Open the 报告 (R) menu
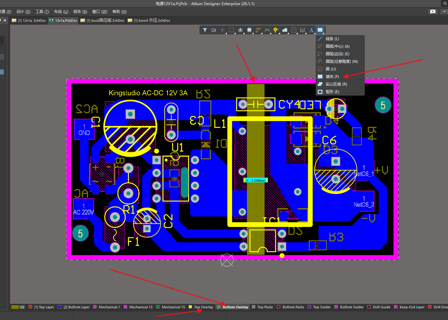448x320 pixels. [x=80, y=12]
